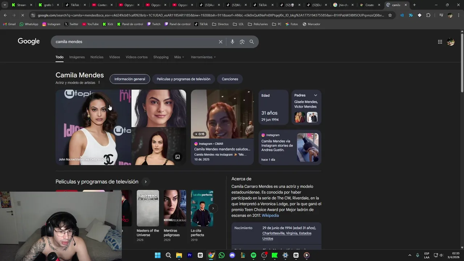Open the Masters of the Universe poster
This screenshot has width=464, height=261.
pyautogui.click(x=148, y=208)
